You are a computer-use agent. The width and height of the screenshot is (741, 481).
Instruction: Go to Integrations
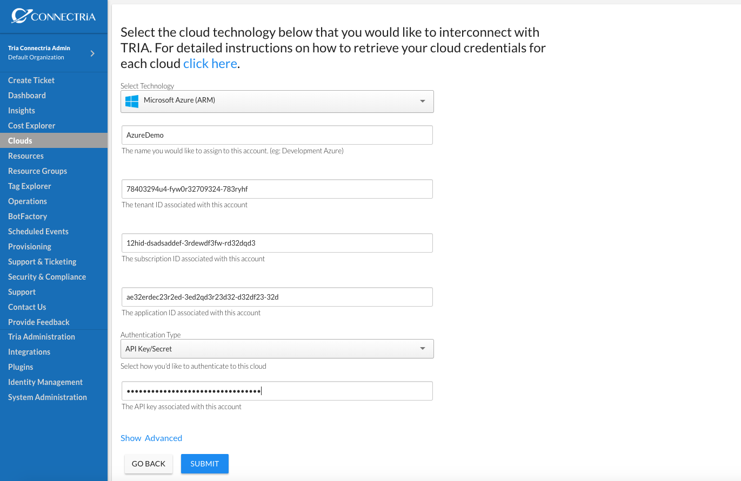coord(29,352)
